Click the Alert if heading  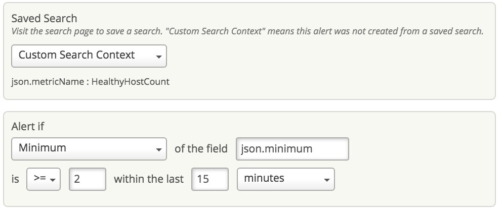coord(28,127)
